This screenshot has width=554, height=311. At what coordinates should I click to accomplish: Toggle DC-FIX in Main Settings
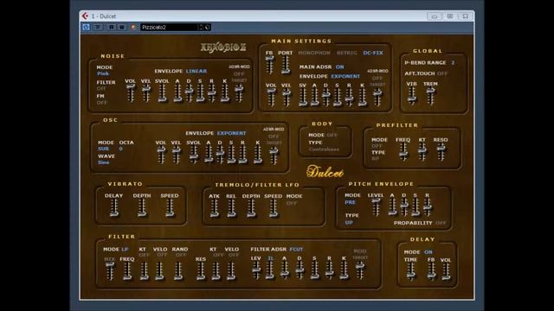tap(373, 53)
